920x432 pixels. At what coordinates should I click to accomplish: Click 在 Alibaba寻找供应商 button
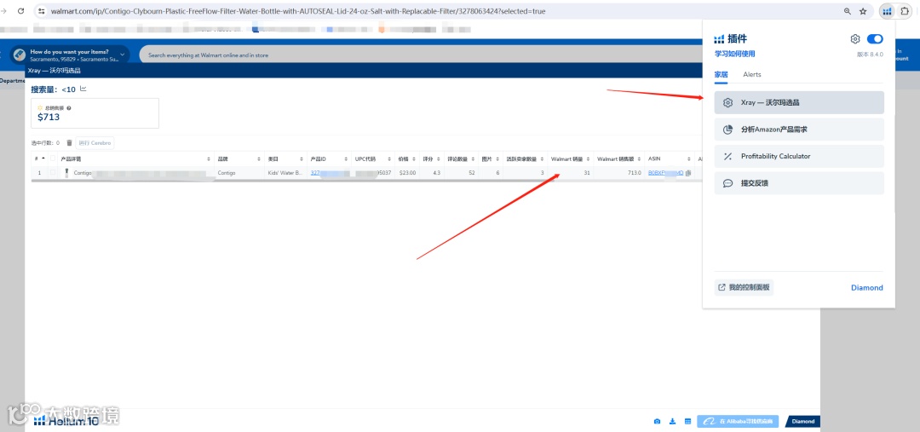tap(739, 422)
